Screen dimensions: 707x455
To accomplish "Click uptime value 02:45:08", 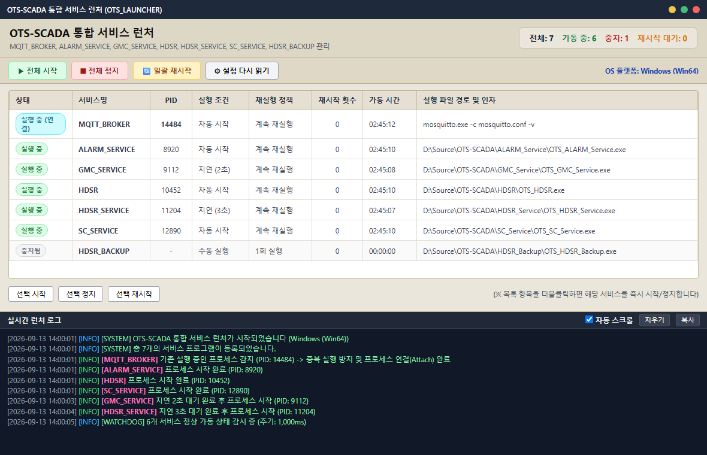I will coord(382,170).
